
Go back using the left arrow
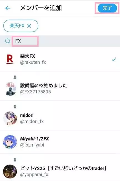(x=8, y=8)
